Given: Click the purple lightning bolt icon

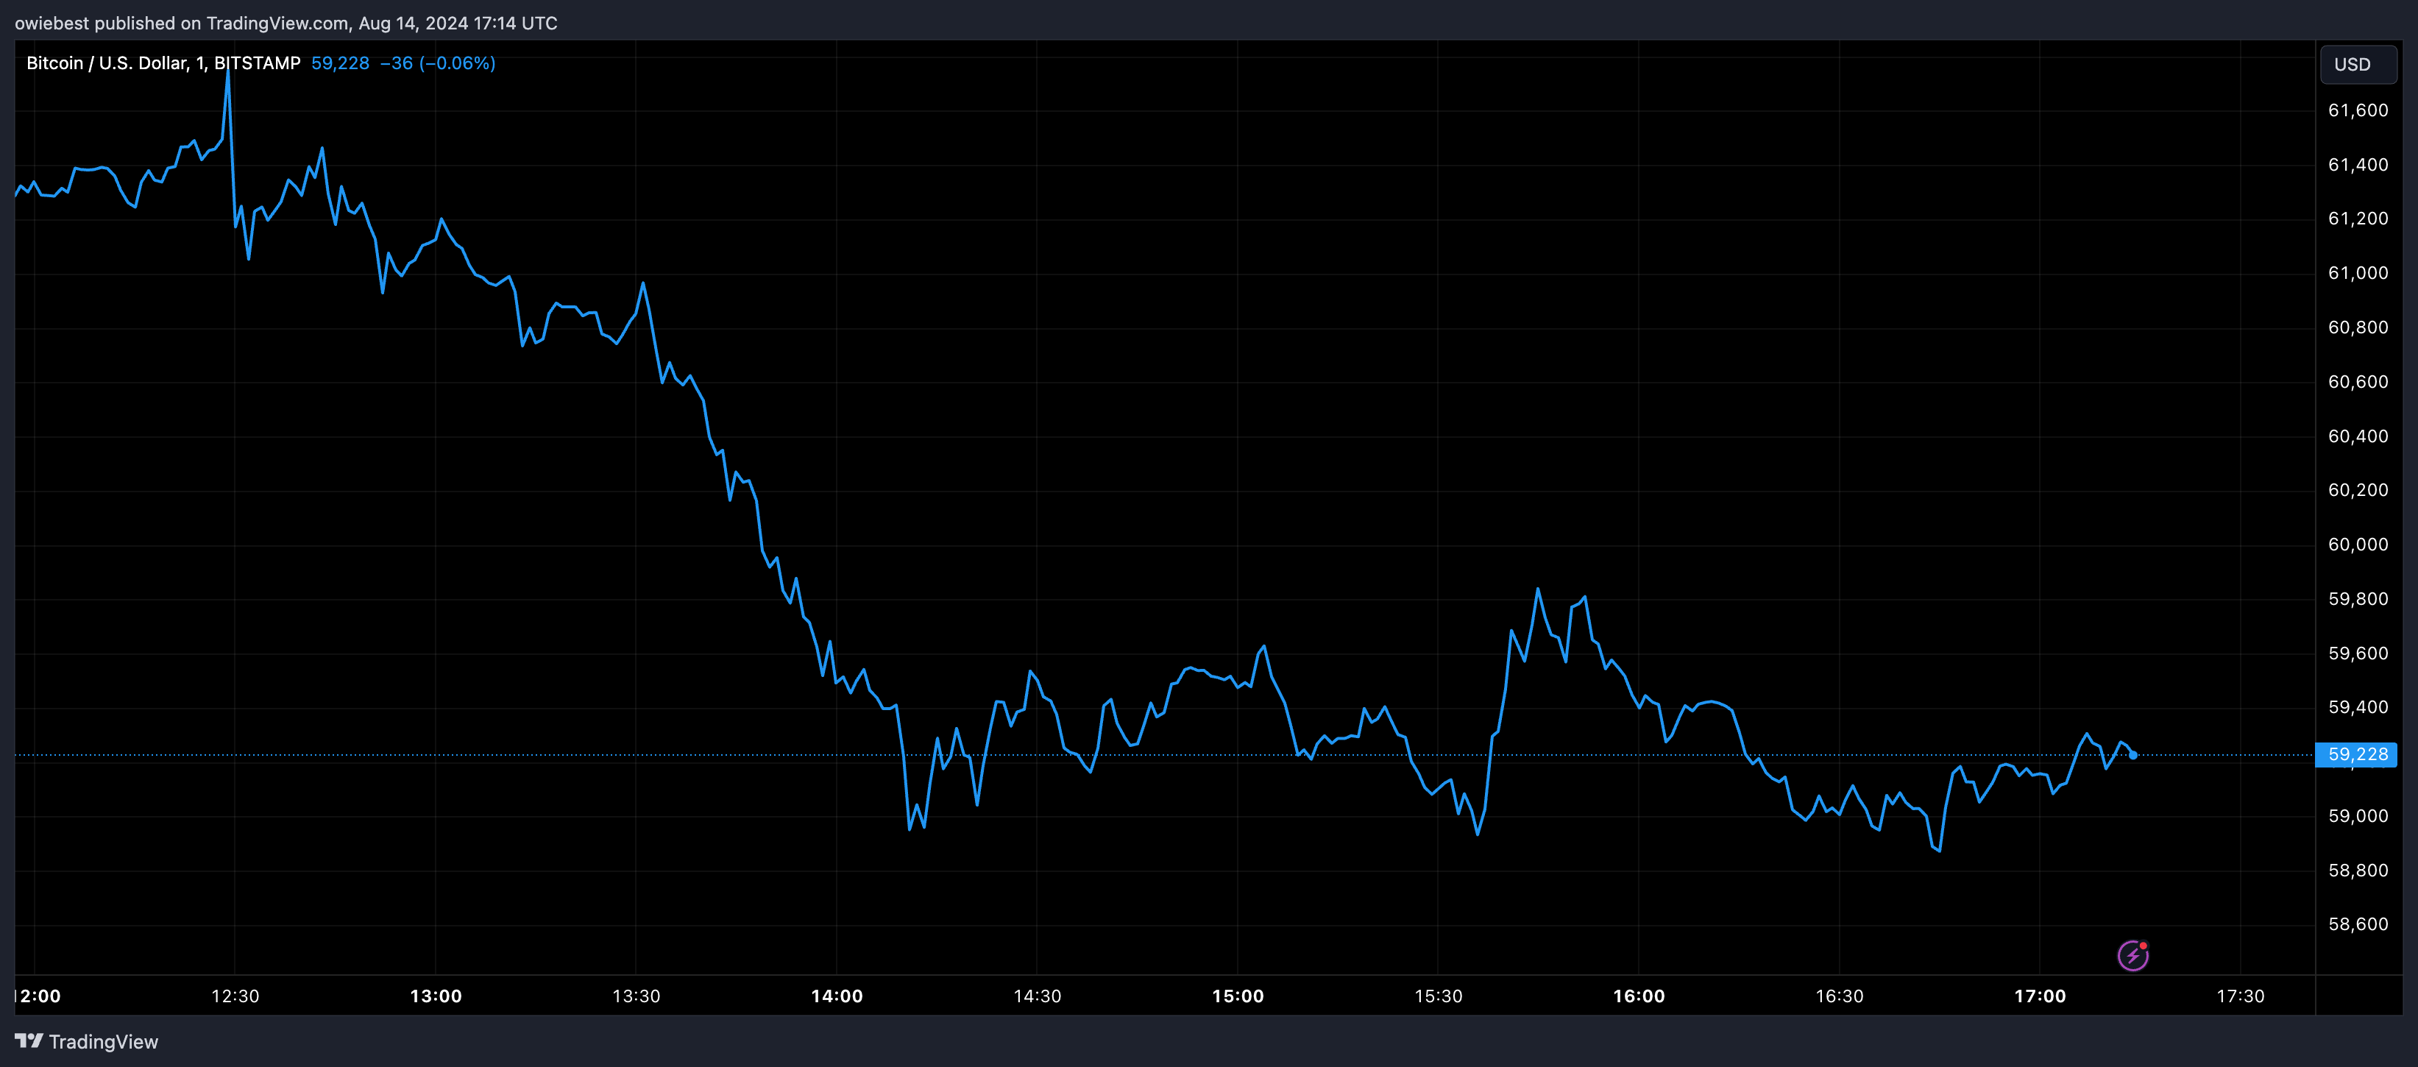Looking at the screenshot, I should [x=2132, y=955].
